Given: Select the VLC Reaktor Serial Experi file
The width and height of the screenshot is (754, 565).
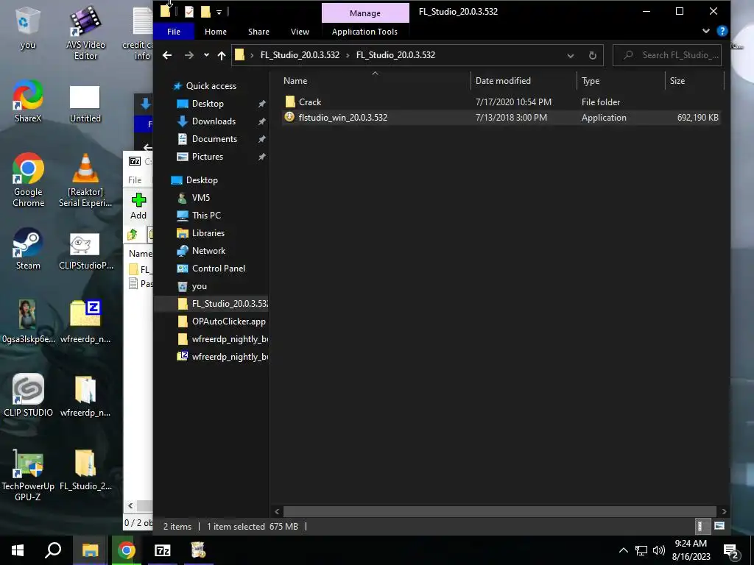Looking at the screenshot, I should click(x=85, y=180).
